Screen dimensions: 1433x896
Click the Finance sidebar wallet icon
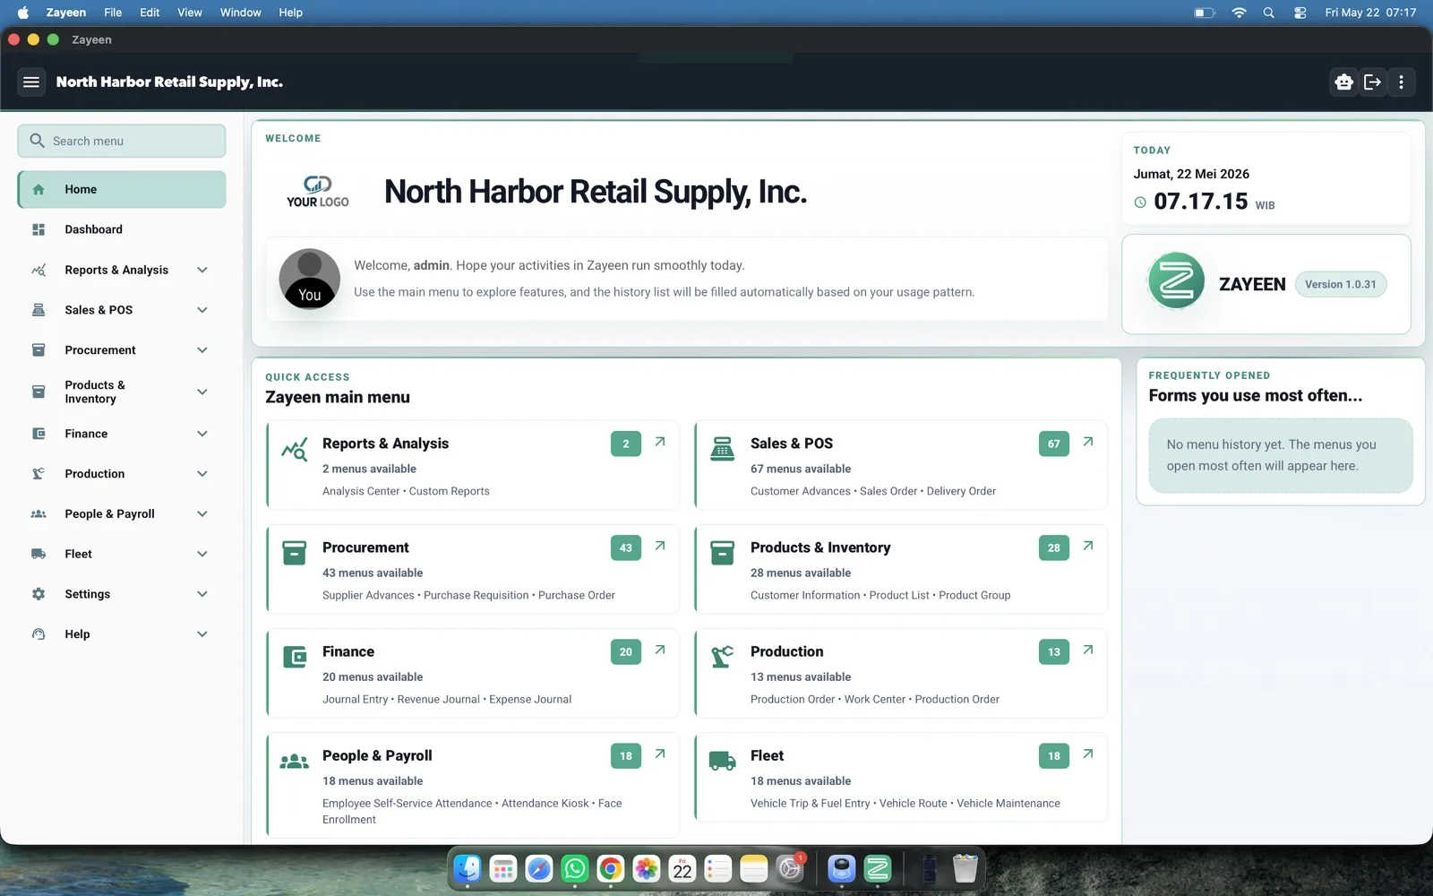(39, 434)
